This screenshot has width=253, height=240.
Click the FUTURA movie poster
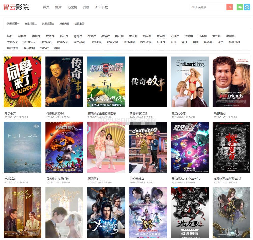point(22,147)
